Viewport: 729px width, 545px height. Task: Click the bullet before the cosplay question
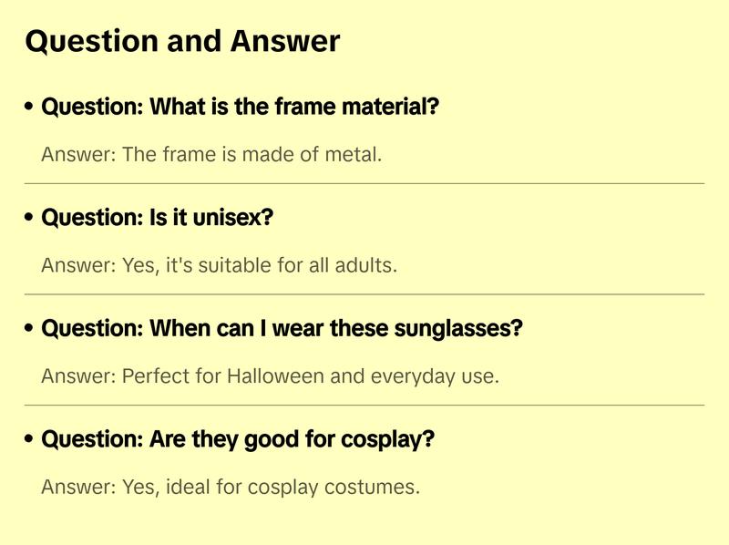[x=30, y=440]
